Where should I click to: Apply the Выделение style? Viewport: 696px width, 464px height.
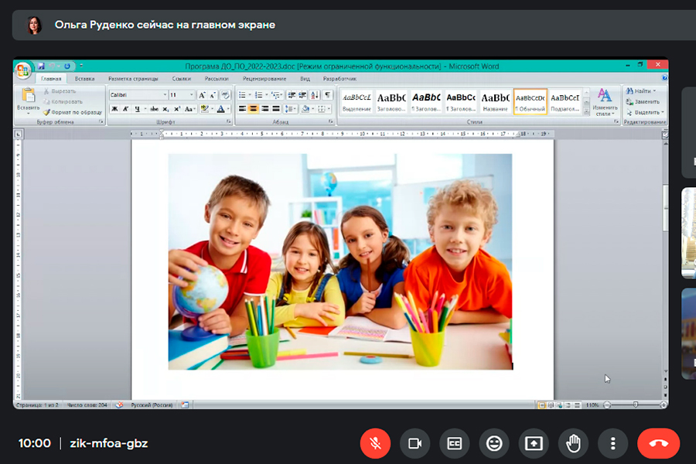(357, 101)
